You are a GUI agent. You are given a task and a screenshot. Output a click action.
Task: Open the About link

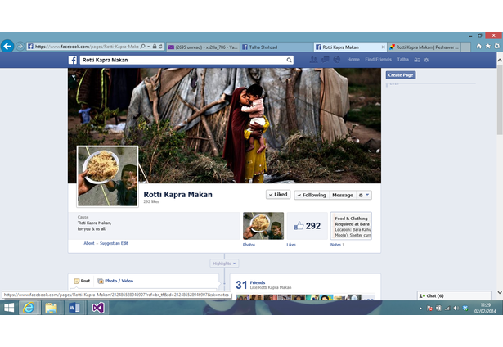point(89,243)
